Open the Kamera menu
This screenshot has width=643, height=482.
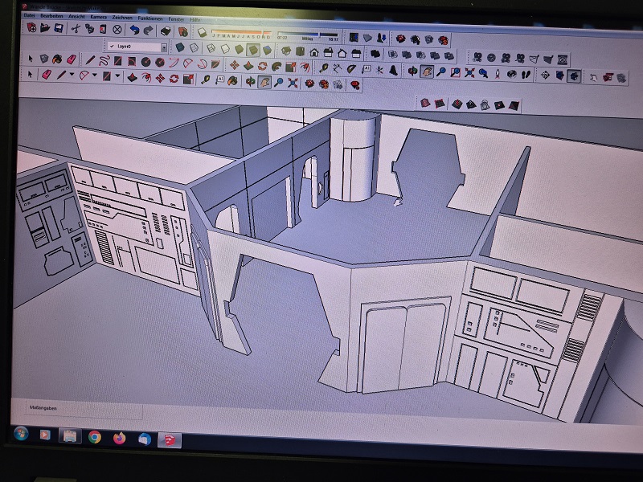click(98, 16)
